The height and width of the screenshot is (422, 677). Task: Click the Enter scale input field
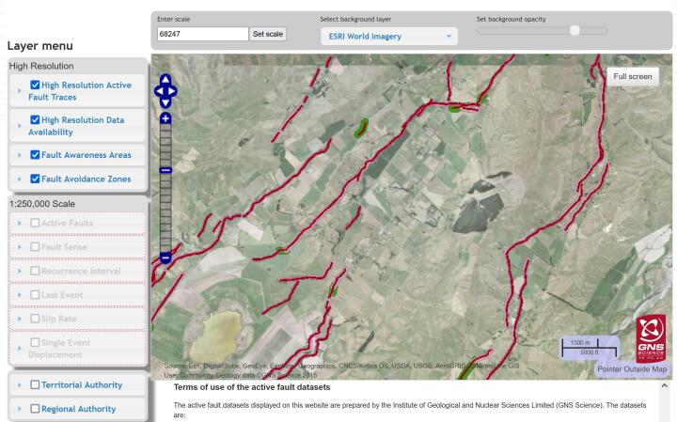202,34
